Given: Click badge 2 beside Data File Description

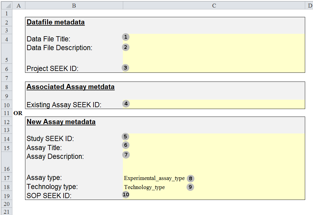Looking at the screenshot, I should (x=126, y=47).
